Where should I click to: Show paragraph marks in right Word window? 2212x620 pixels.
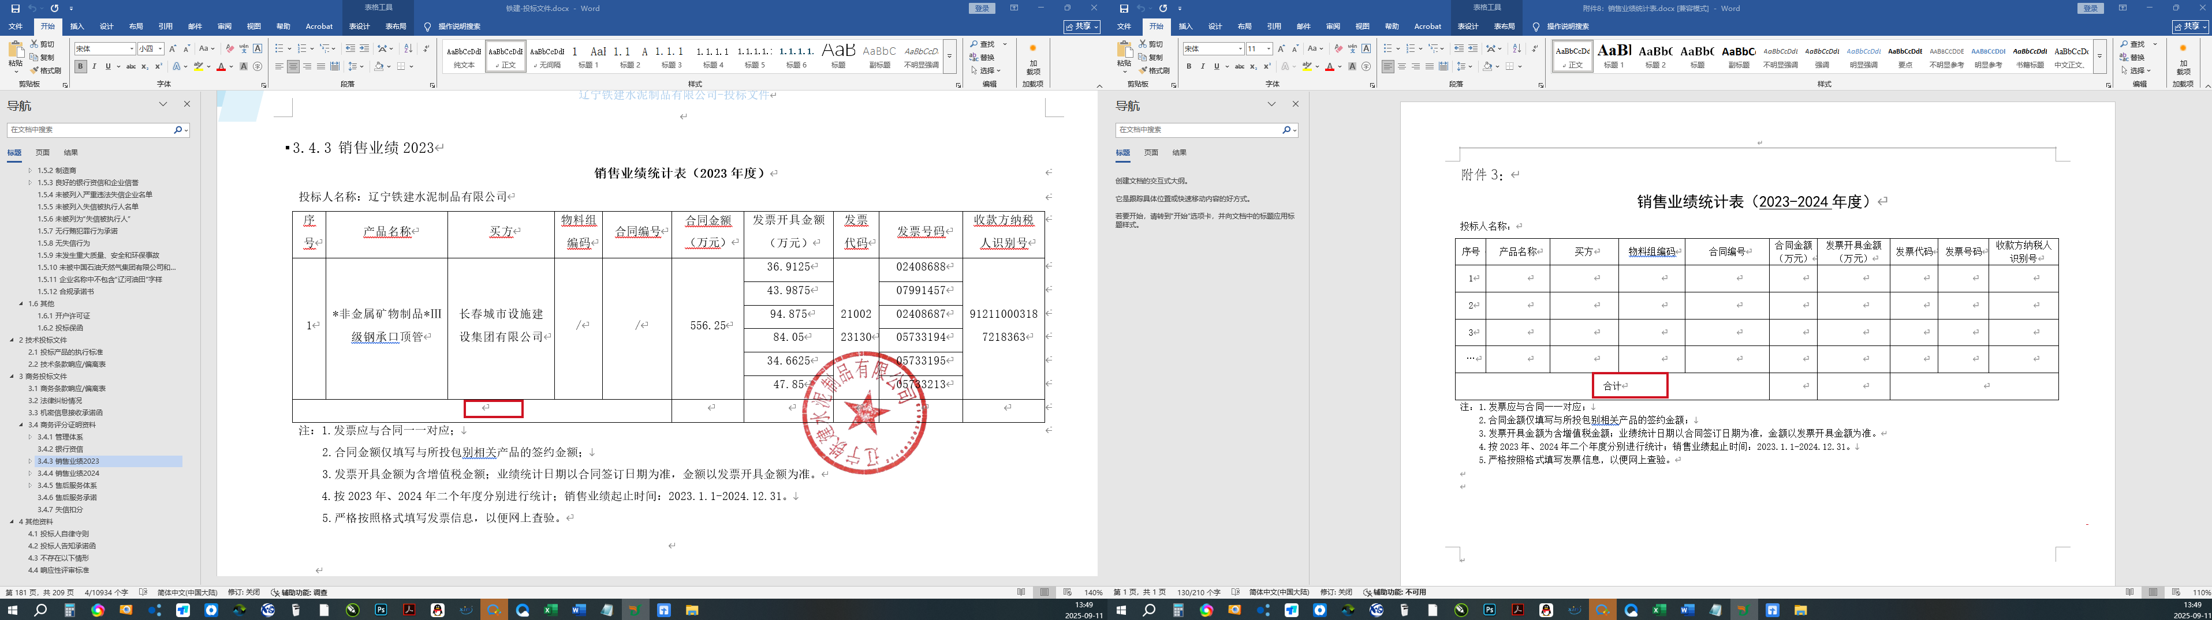(x=1535, y=49)
